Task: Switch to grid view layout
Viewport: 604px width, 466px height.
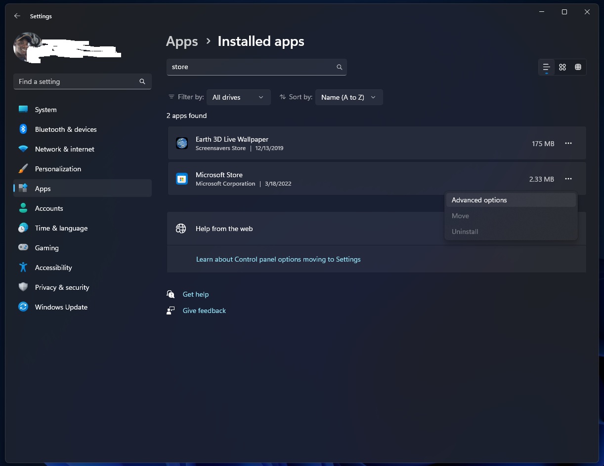Action: tap(562, 67)
